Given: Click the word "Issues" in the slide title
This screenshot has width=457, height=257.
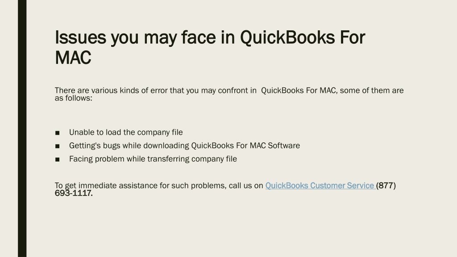Looking at the screenshot, I should click(80, 37).
